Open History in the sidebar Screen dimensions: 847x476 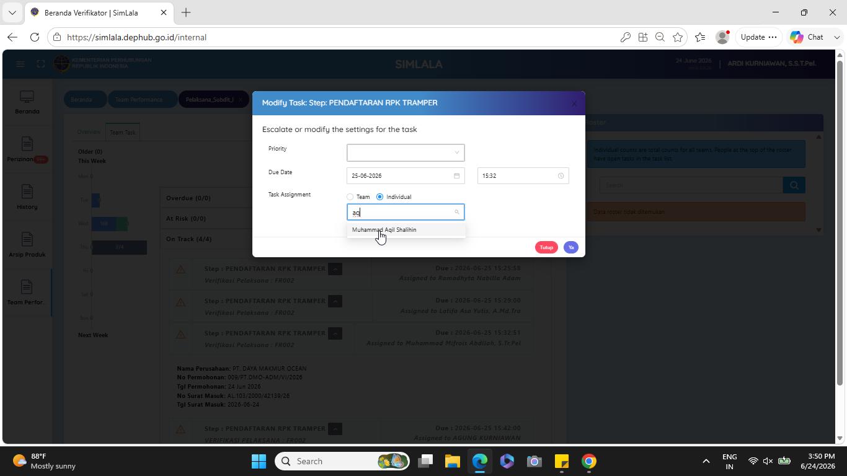pyautogui.click(x=27, y=198)
